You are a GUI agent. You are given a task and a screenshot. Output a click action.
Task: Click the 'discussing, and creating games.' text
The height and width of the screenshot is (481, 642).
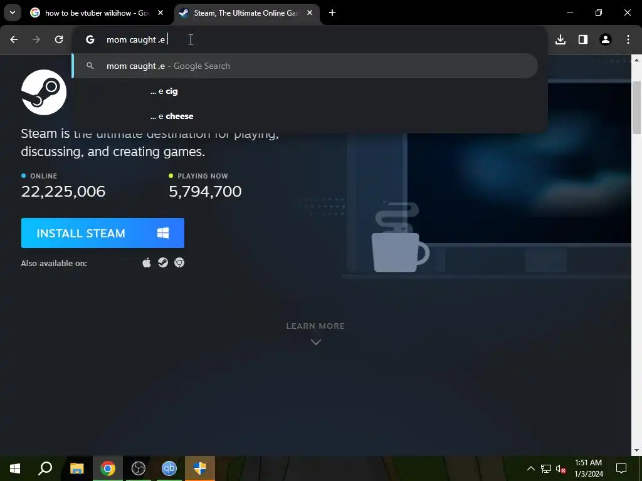(x=113, y=152)
